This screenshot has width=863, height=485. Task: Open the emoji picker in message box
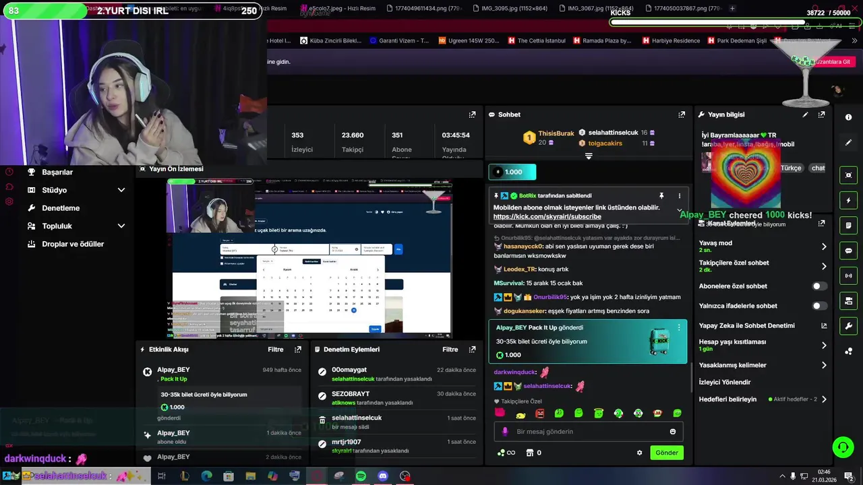(673, 432)
